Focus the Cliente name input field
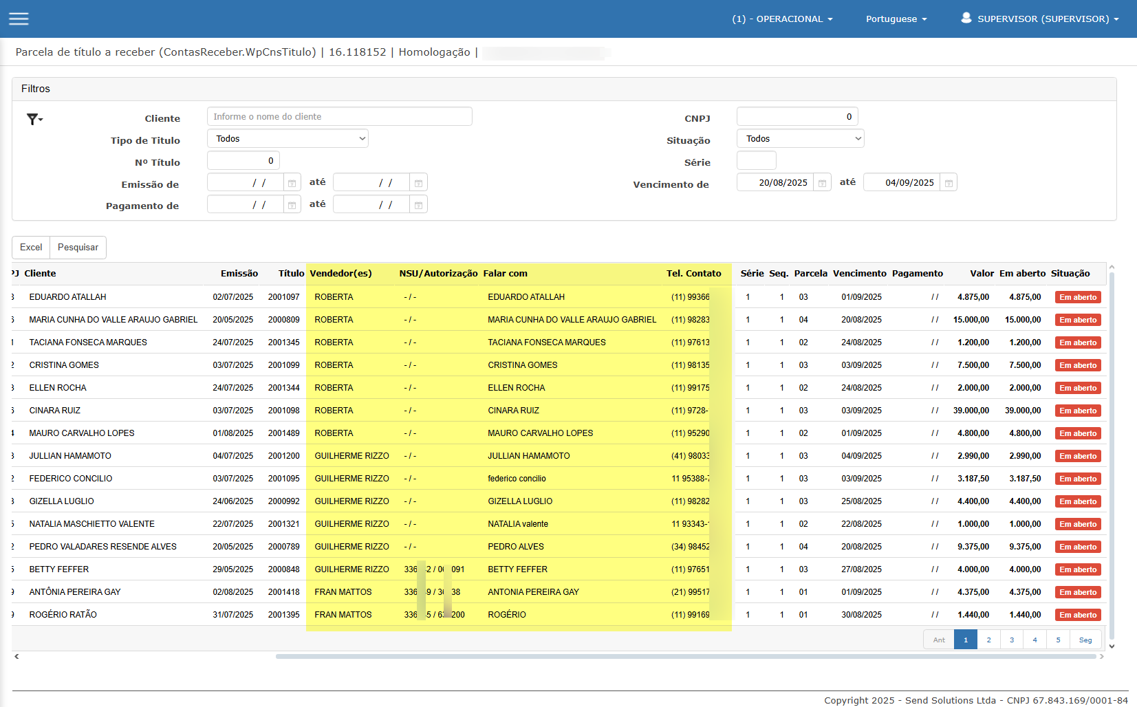The image size is (1137, 707). point(340,117)
